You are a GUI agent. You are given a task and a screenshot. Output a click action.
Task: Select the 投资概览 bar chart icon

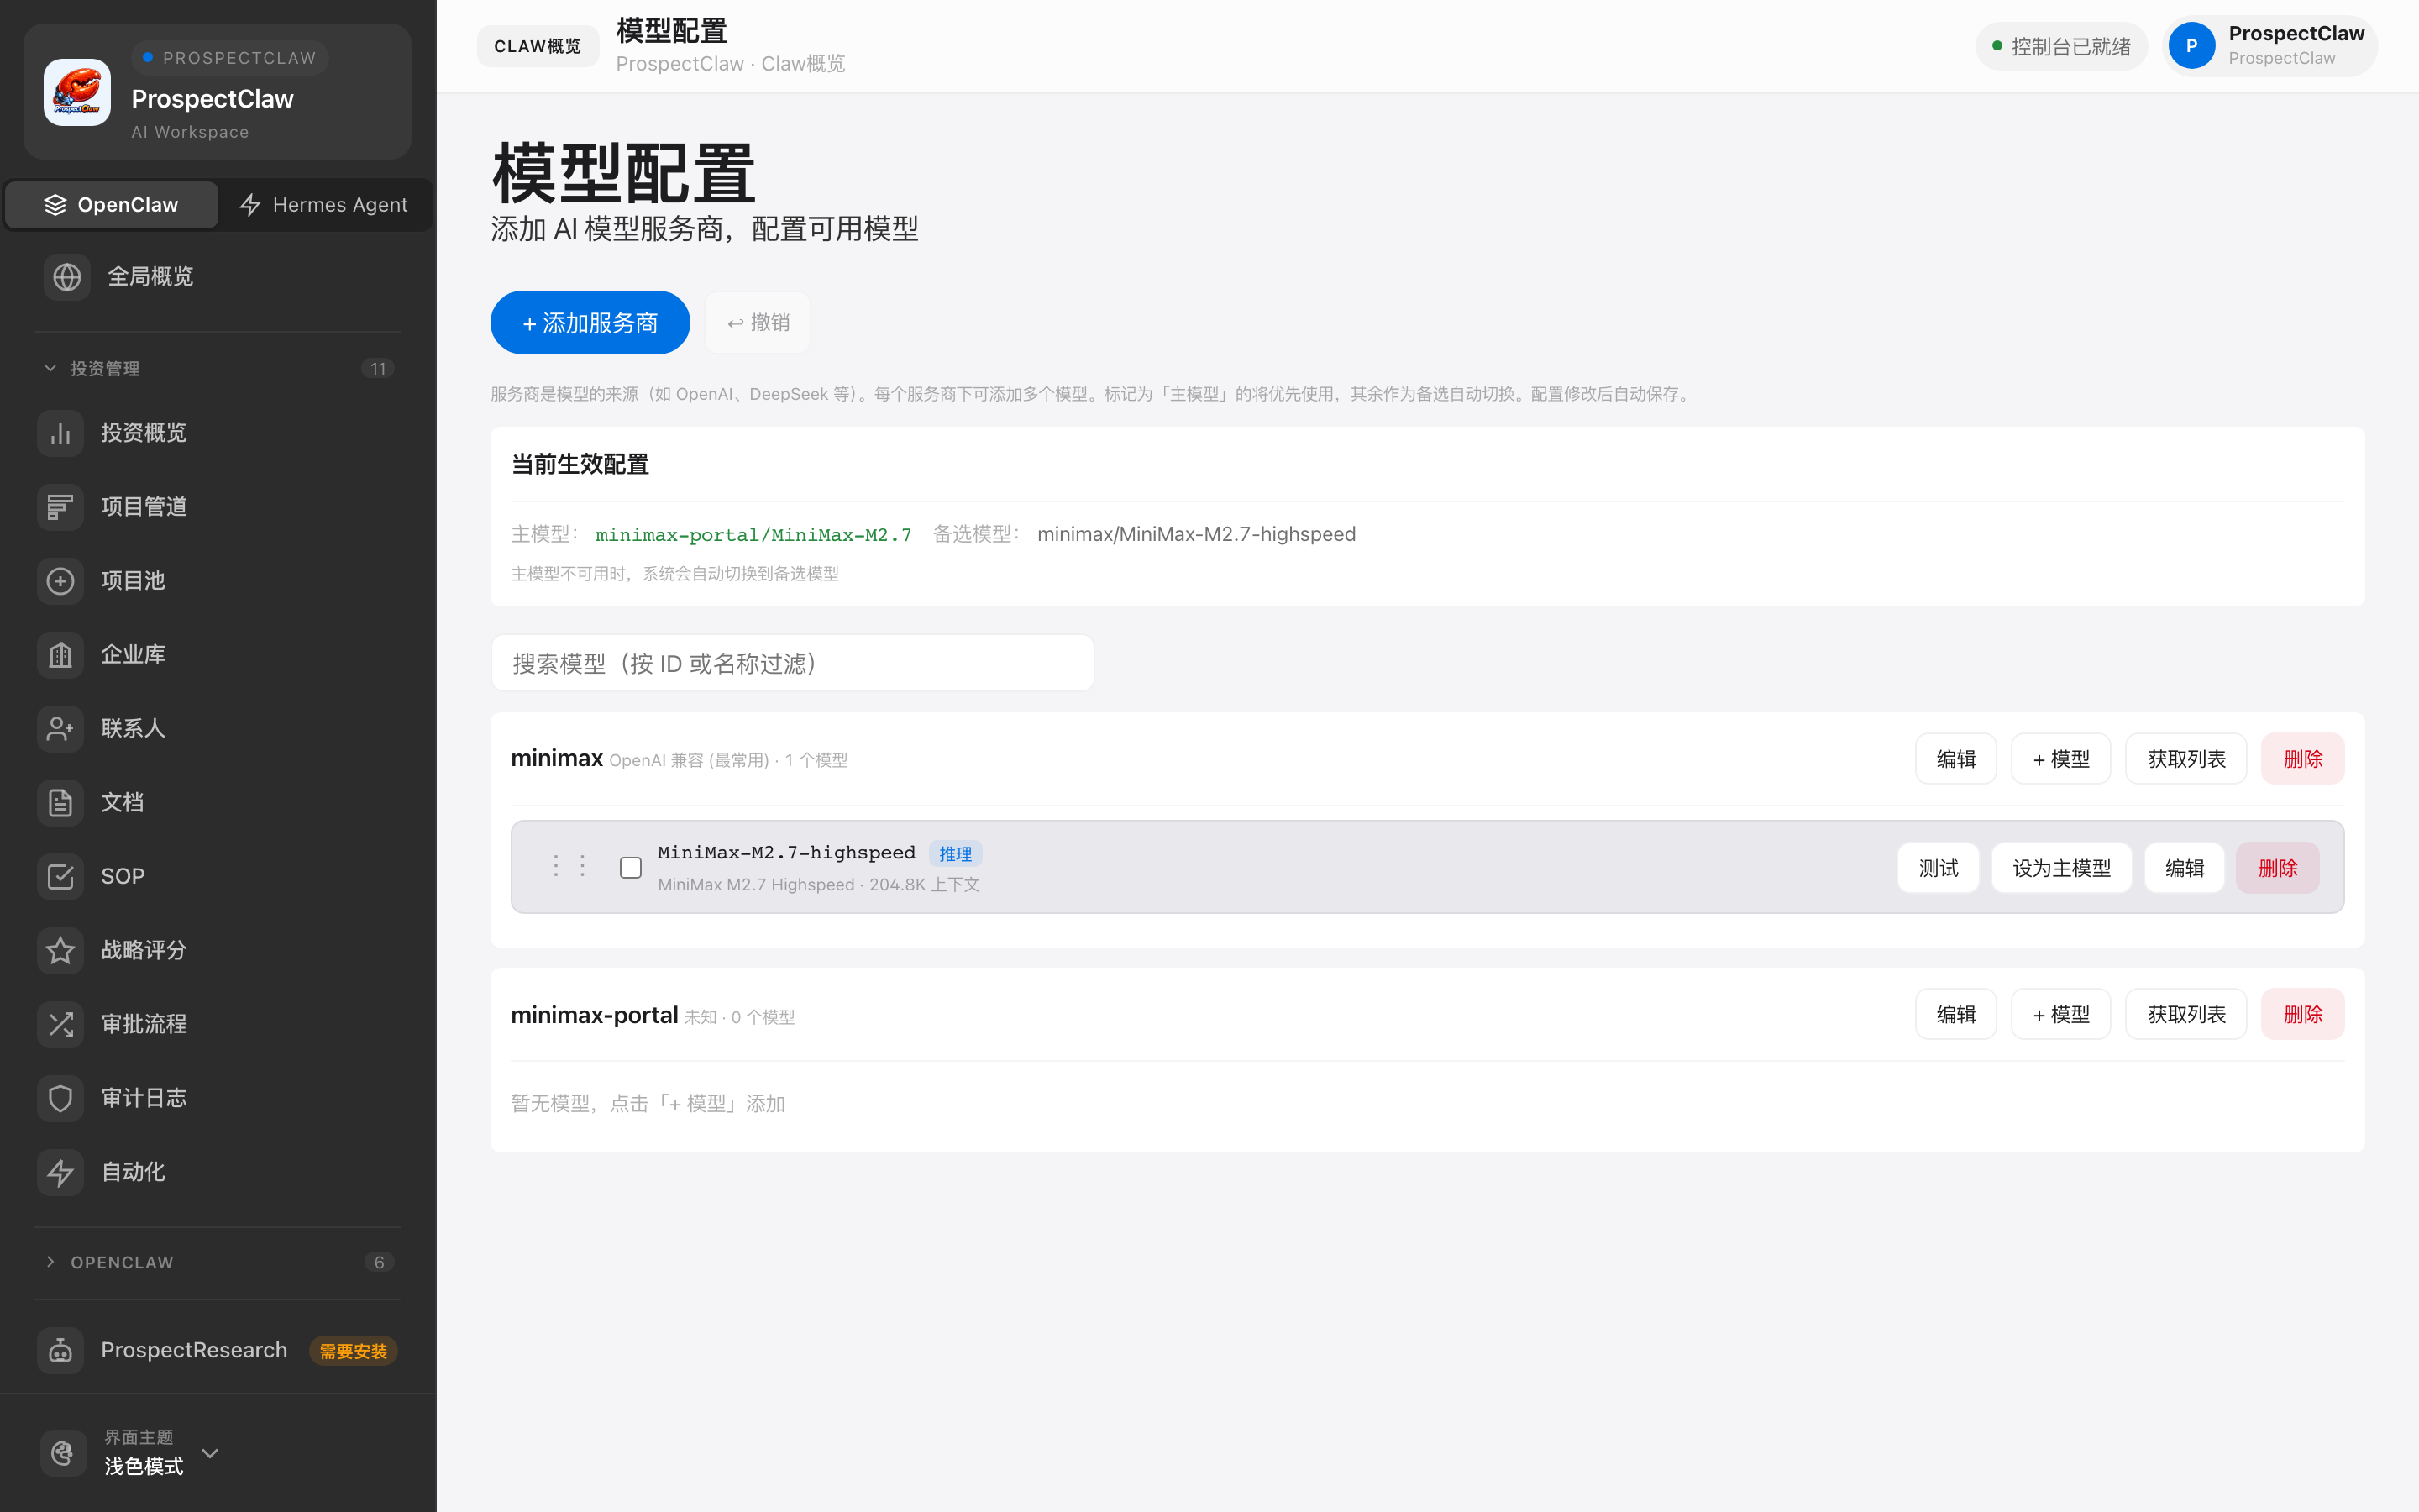coord(60,432)
